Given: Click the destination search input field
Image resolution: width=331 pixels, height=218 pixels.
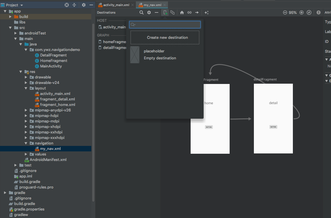Looking at the screenshot, I should click(165, 25).
